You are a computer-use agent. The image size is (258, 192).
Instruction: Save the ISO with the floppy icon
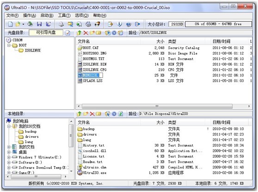coord(39,24)
